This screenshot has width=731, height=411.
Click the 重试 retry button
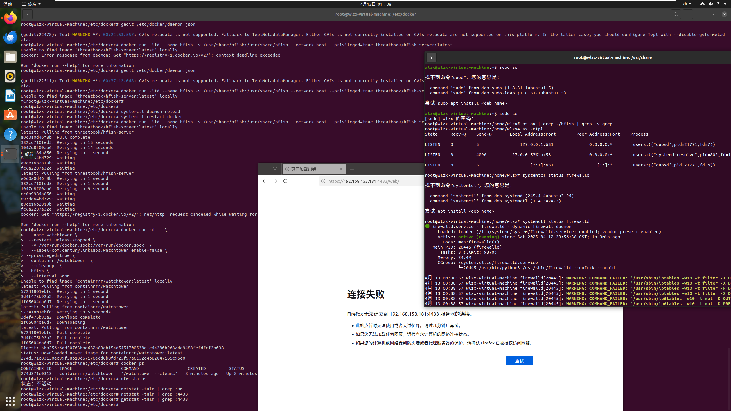[x=519, y=361]
